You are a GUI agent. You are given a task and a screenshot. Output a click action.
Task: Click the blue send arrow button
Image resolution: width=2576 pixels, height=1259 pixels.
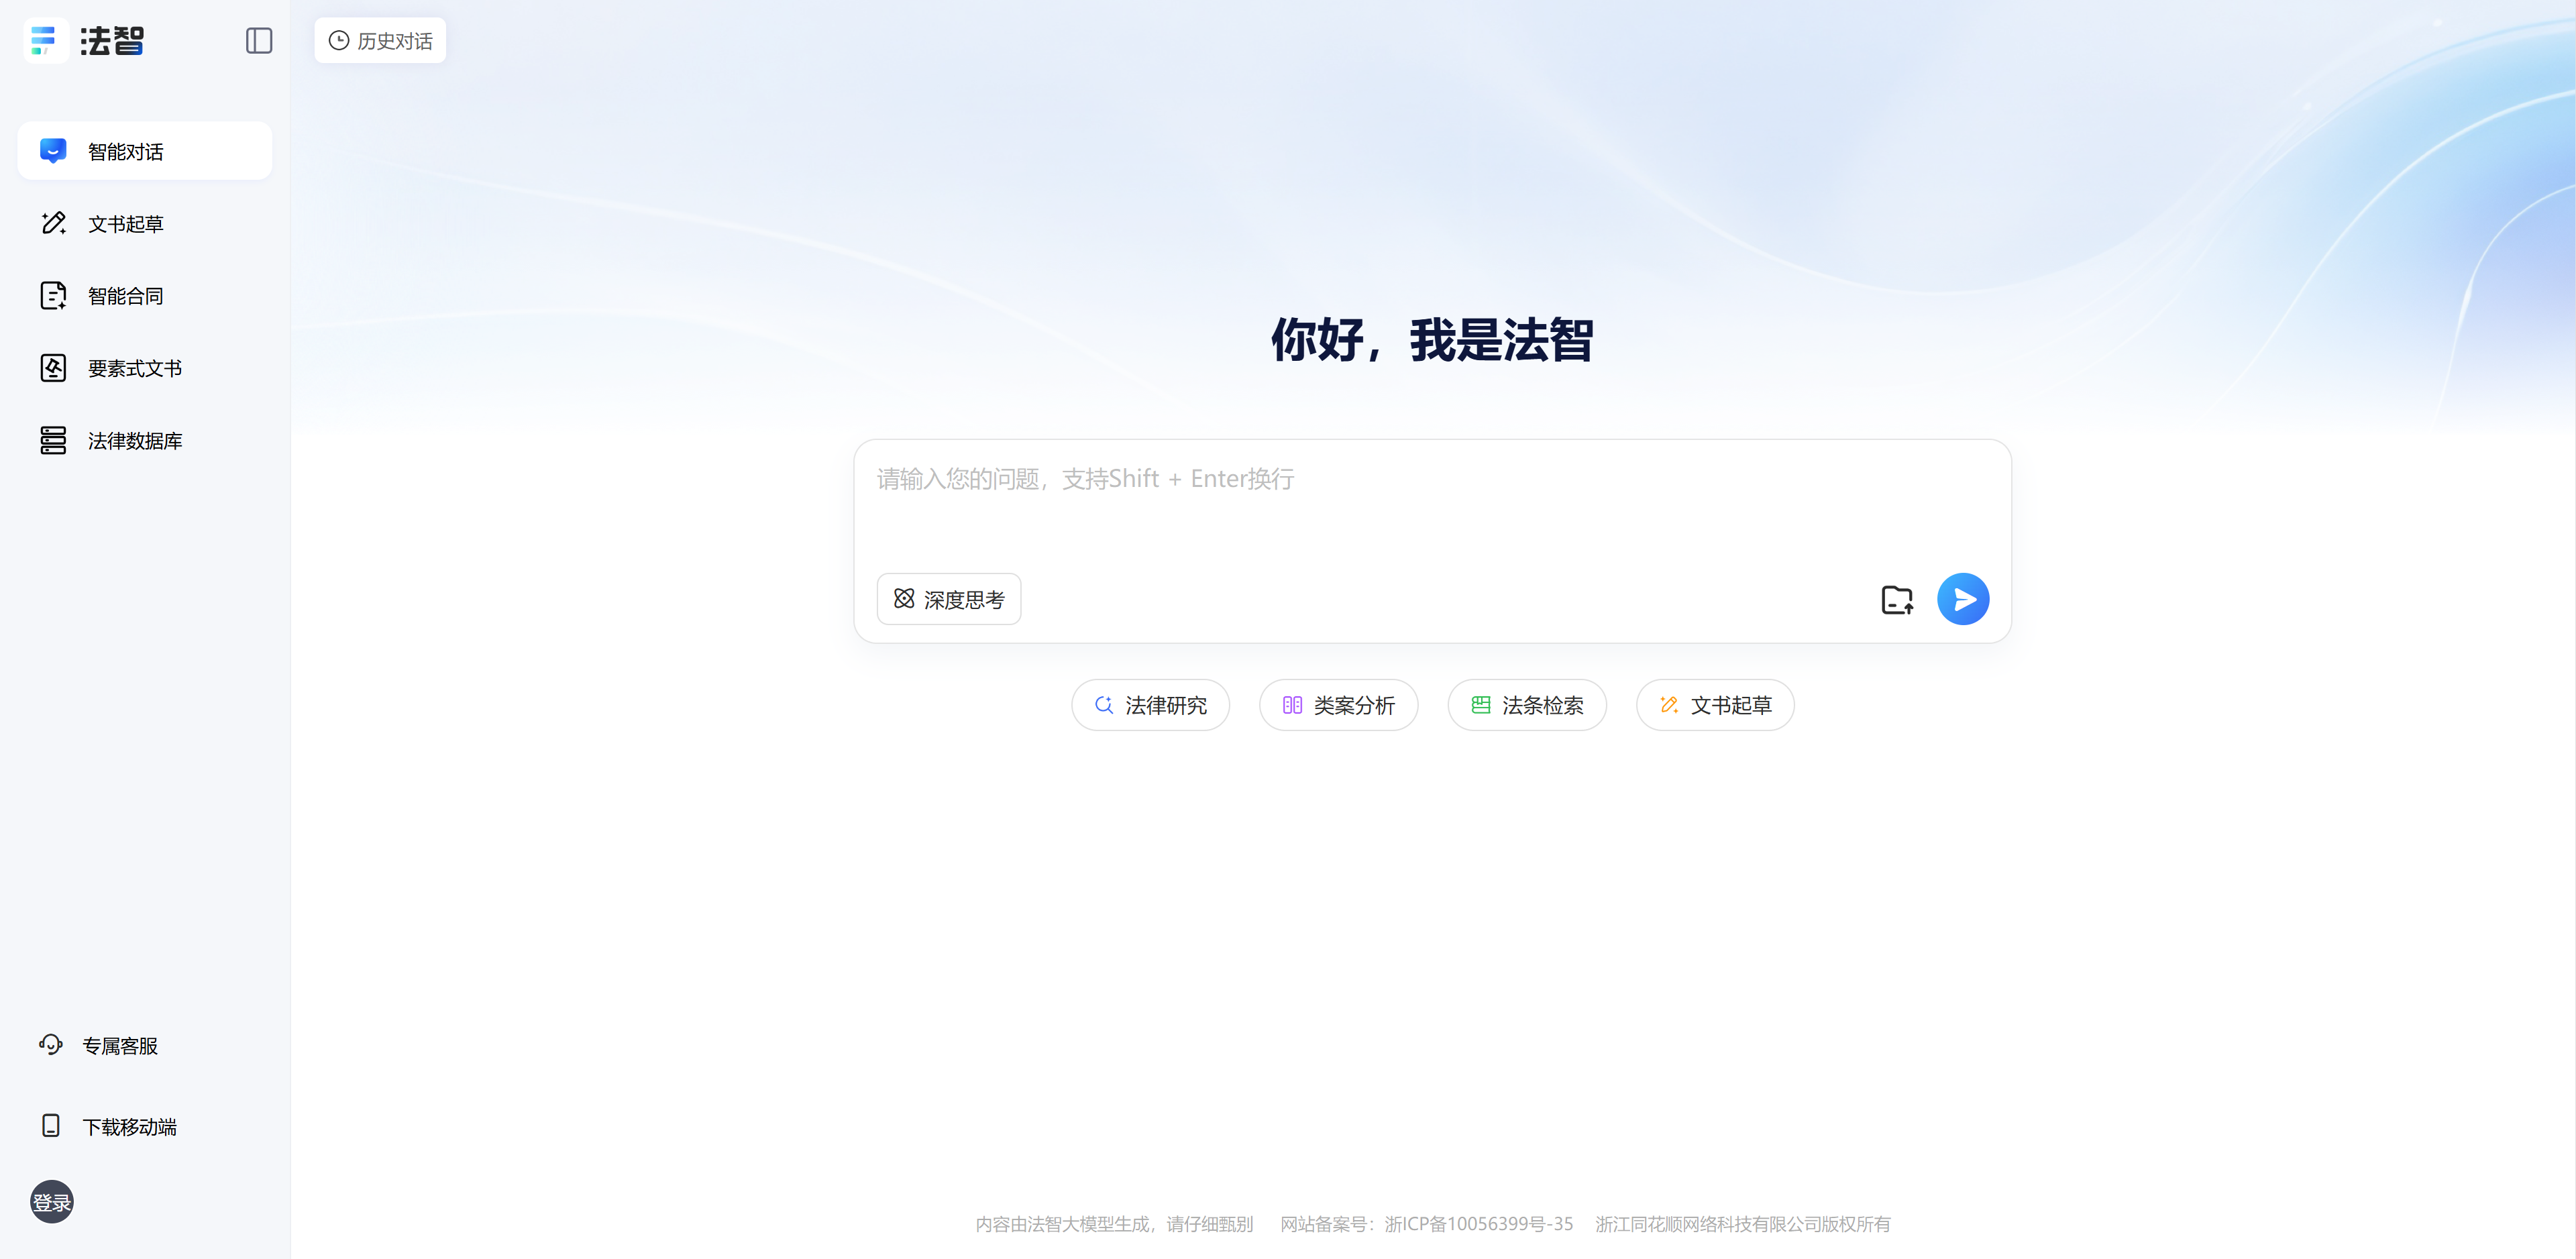[1962, 599]
